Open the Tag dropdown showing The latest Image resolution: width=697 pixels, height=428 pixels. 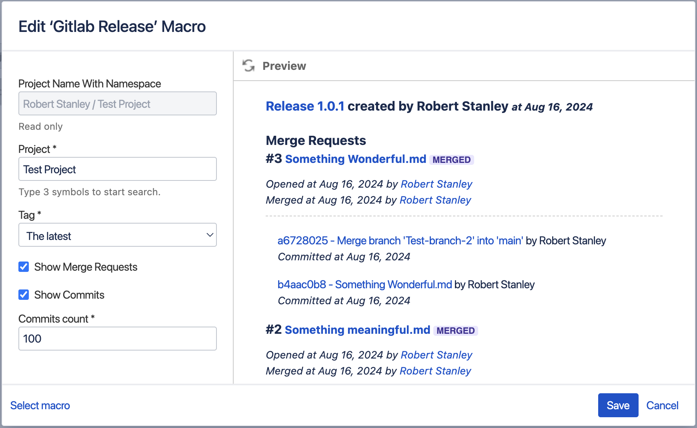(117, 235)
